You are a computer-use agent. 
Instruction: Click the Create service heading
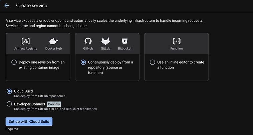(x=32, y=5)
